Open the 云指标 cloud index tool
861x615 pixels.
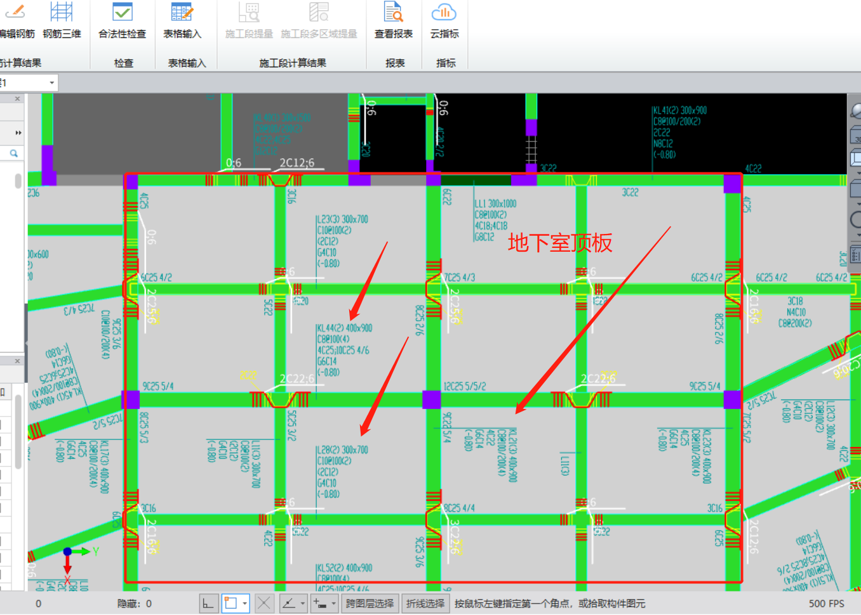[x=444, y=21]
